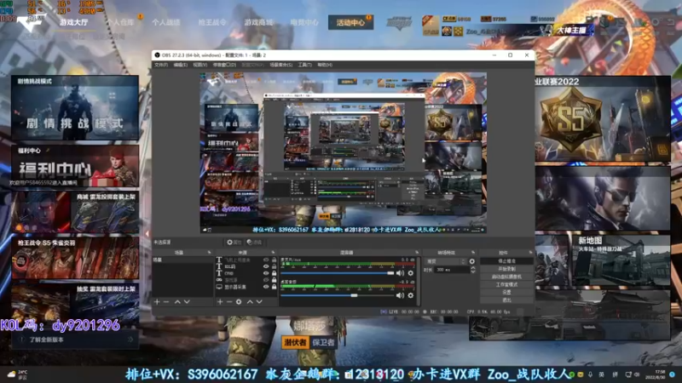Open 场景集合(S) menu in OBS
The image size is (682, 383).
click(x=281, y=65)
